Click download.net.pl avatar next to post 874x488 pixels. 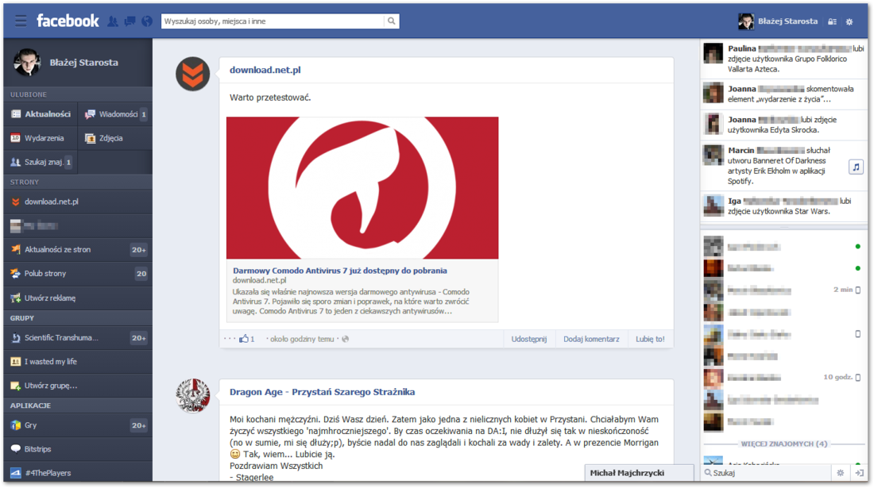[193, 74]
